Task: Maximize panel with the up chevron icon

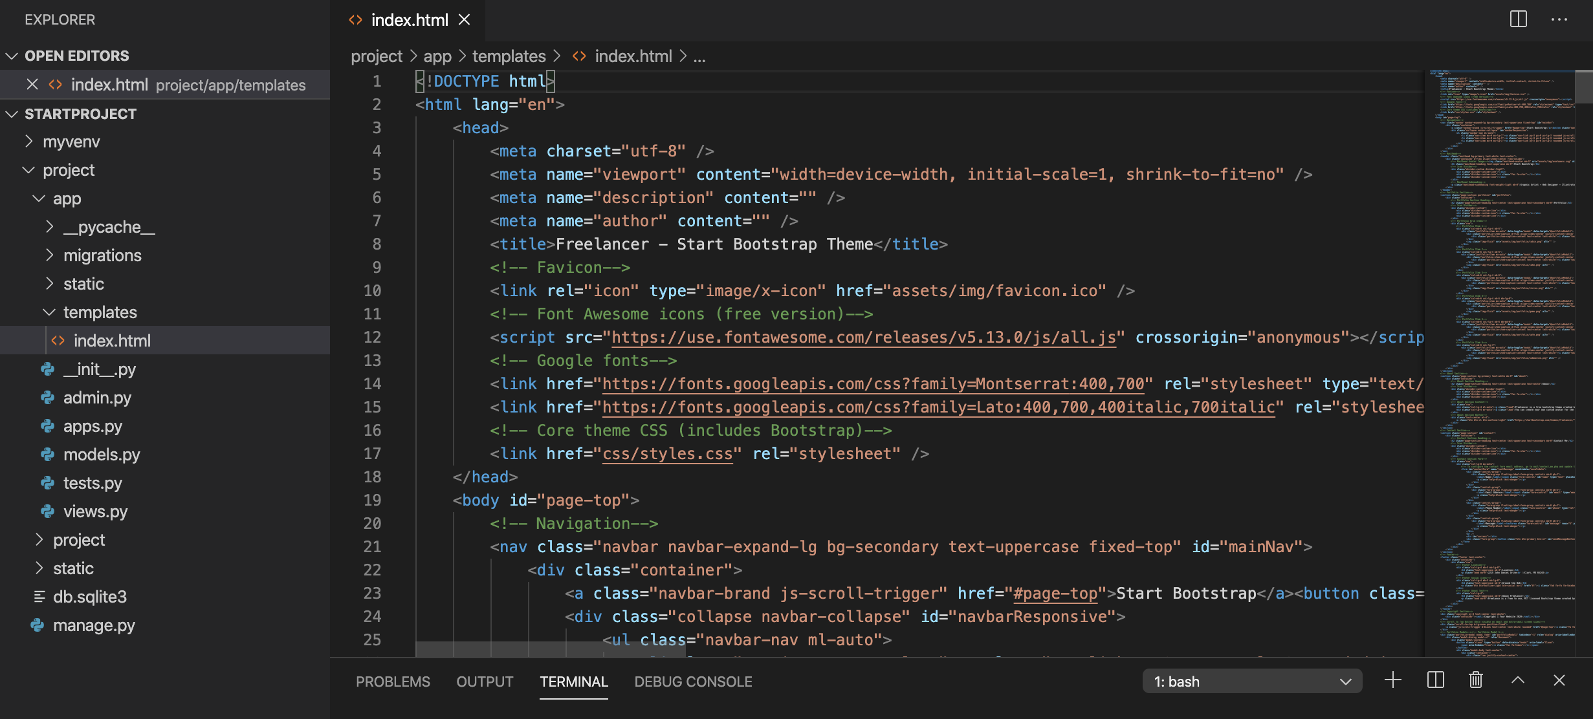Action: (1518, 680)
